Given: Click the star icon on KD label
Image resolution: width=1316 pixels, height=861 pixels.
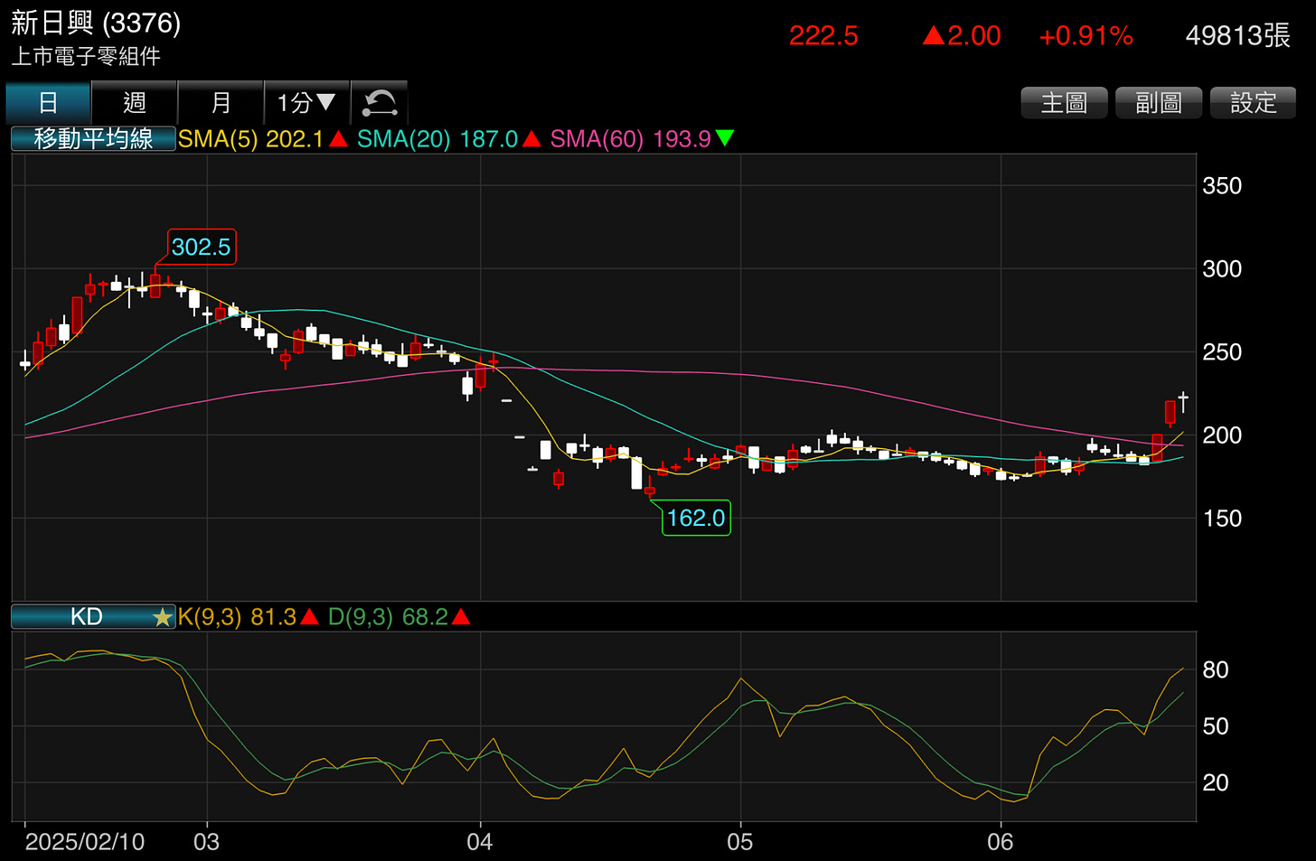Looking at the screenshot, I should [162, 618].
